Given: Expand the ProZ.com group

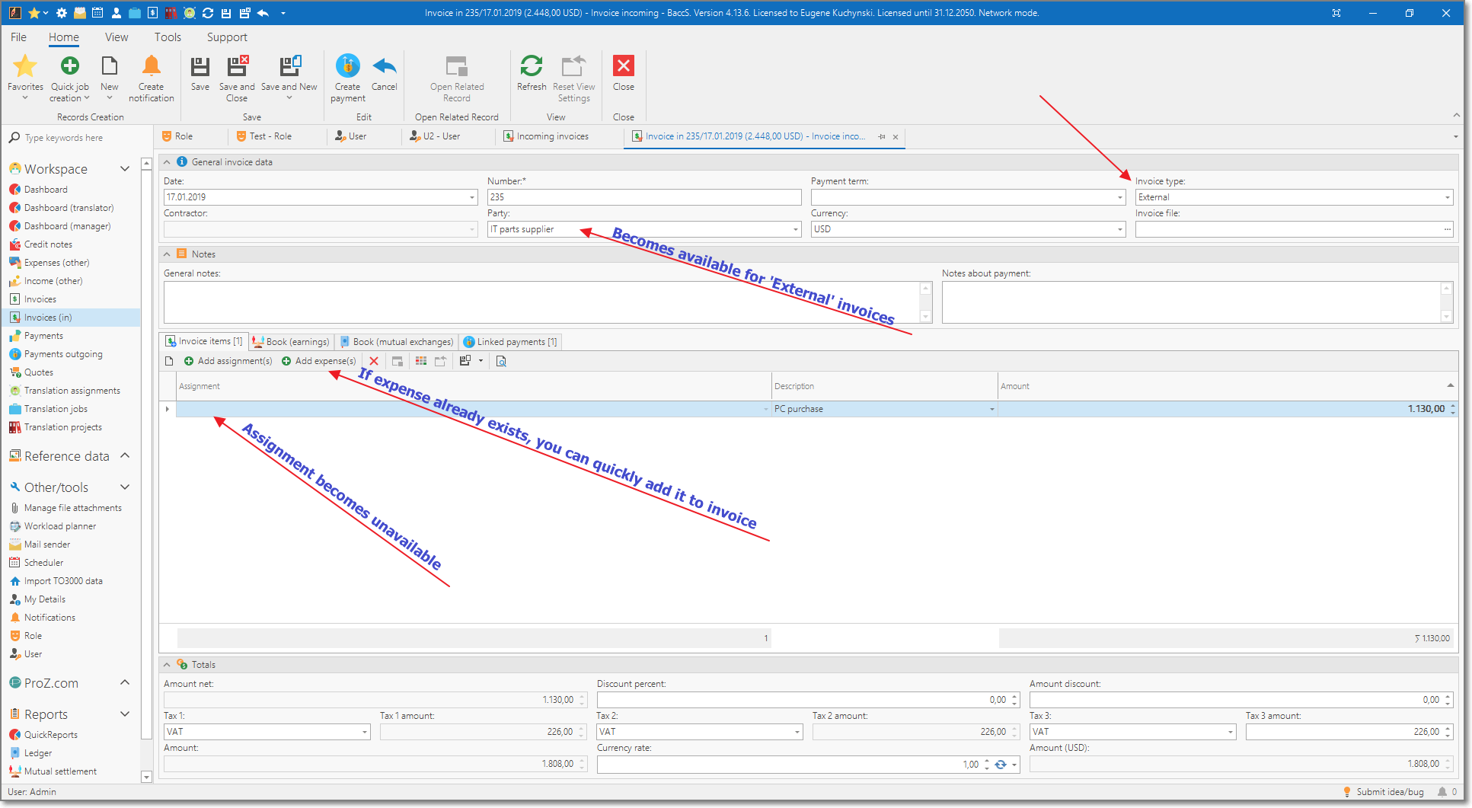Looking at the screenshot, I should click(125, 683).
